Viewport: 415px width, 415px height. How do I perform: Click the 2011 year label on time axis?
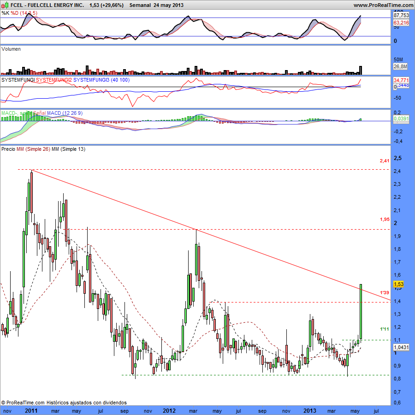(31, 410)
